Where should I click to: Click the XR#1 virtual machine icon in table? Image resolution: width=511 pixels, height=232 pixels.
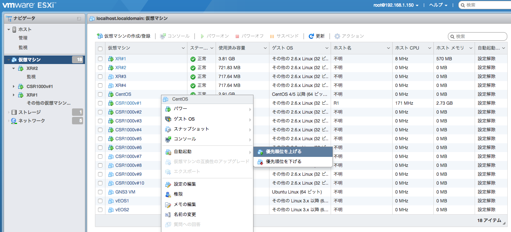pos(111,59)
